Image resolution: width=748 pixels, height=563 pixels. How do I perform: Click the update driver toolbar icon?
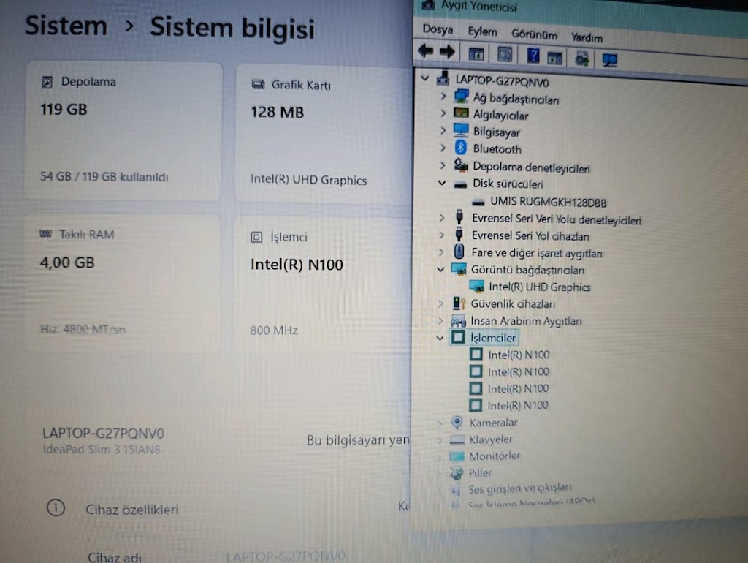pos(582,59)
